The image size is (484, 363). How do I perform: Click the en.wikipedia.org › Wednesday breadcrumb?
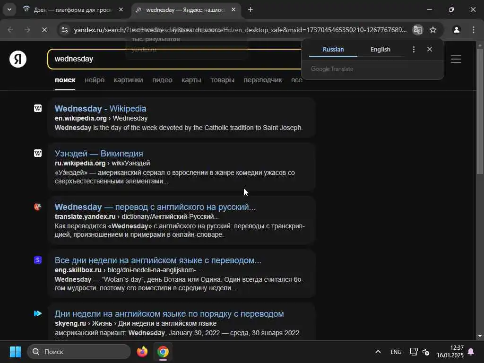pyautogui.click(x=101, y=118)
